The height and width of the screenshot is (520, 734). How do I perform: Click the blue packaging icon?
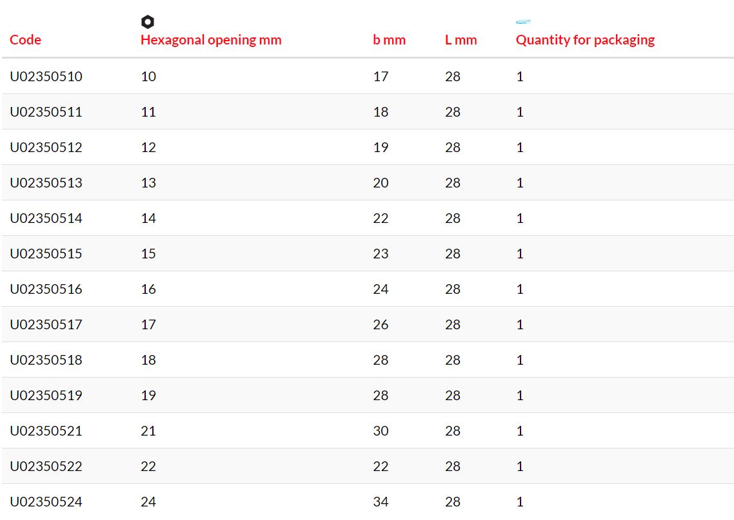pyautogui.click(x=523, y=21)
